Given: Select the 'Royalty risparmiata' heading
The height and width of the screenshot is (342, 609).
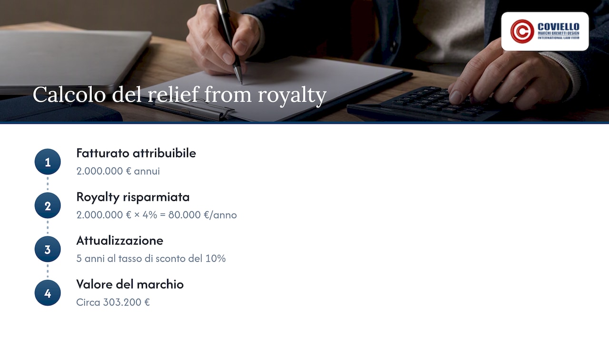Looking at the screenshot, I should 133,197.
